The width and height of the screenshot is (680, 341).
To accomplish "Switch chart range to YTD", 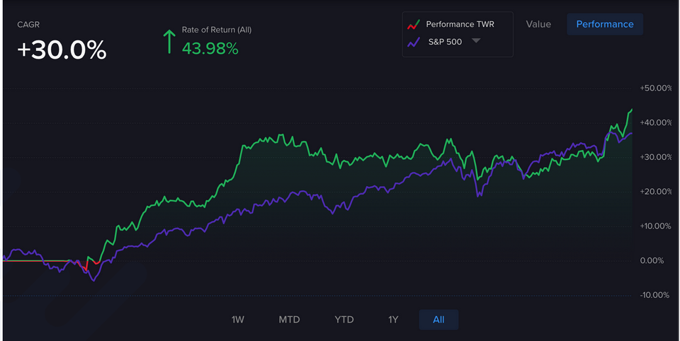I will pos(344,320).
